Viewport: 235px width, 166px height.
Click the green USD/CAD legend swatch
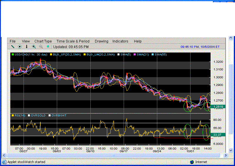point(13,55)
